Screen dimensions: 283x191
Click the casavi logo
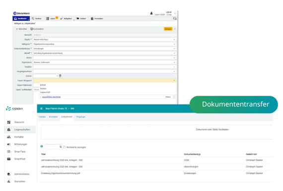tap(14, 109)
